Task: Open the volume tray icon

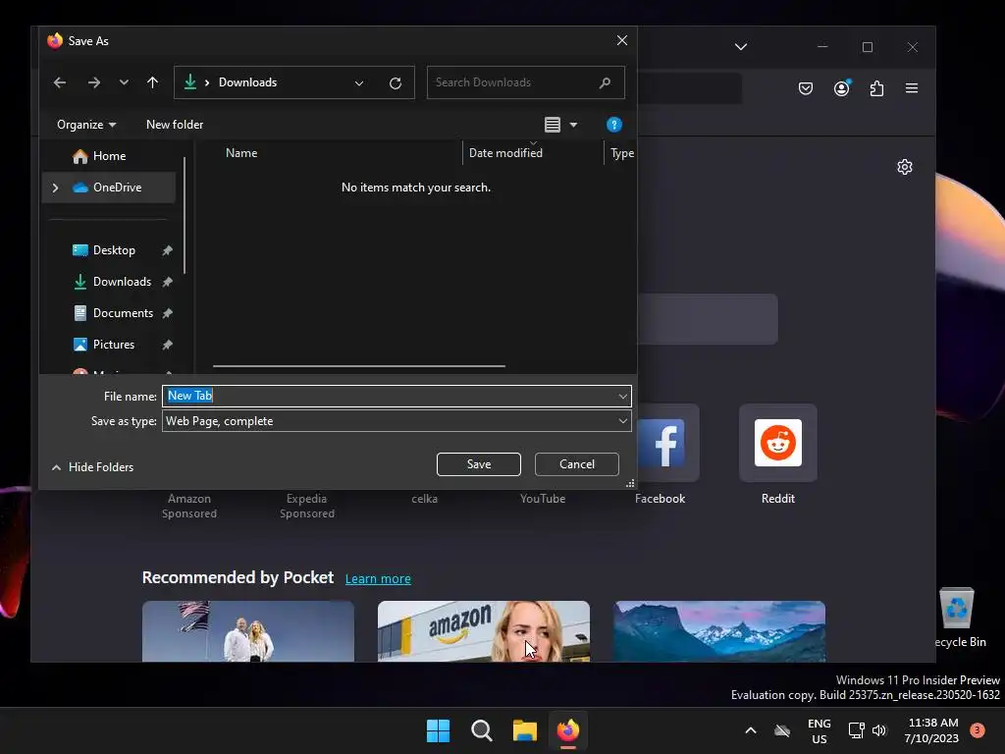Action: click(x=879, y=730)
